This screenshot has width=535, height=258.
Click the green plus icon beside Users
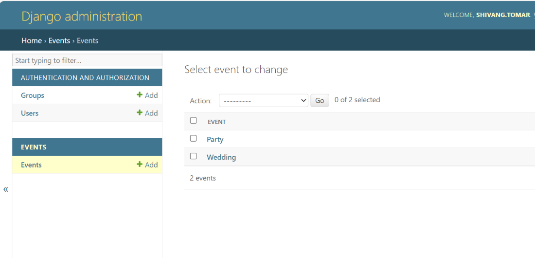(140, 113)
